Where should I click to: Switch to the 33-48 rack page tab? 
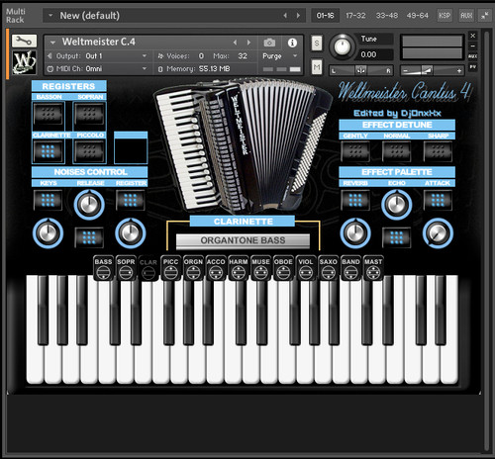click(x=387, y=16)
